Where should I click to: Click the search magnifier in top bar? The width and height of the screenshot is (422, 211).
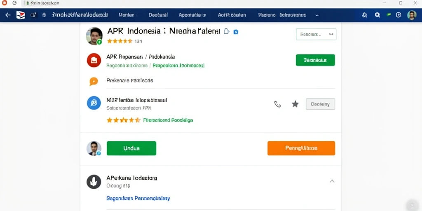(x=377, y=15)
